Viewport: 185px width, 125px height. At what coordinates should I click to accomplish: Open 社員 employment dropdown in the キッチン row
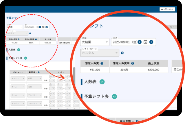34,78
